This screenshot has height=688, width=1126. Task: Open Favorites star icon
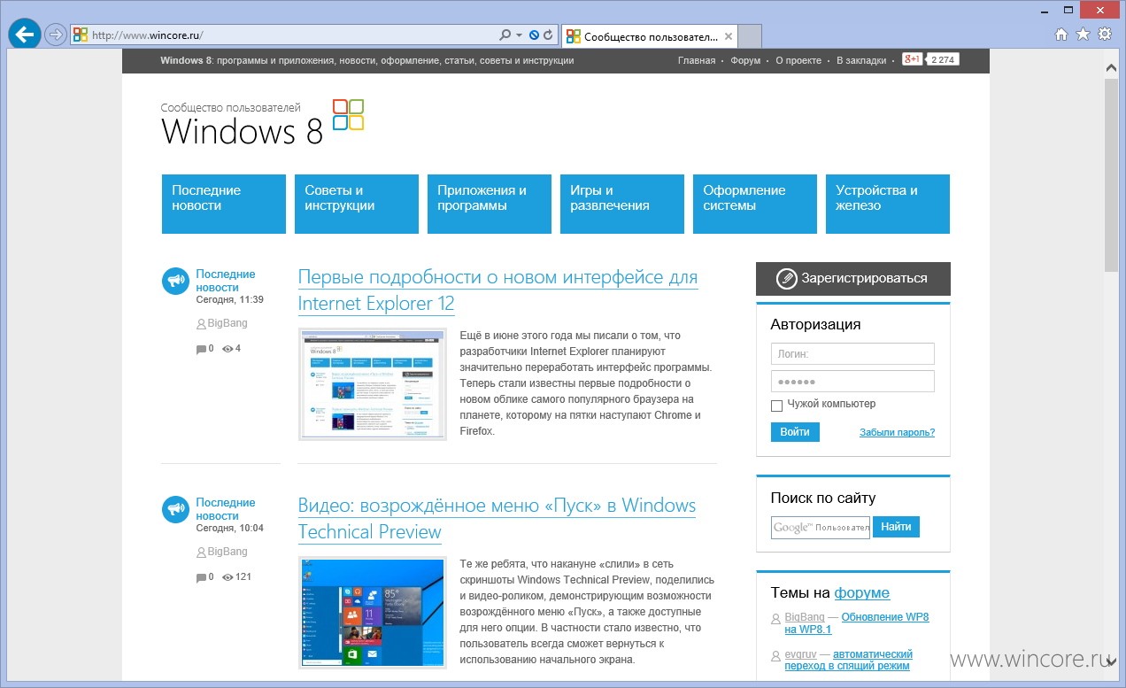click(x=1083, y=35)
